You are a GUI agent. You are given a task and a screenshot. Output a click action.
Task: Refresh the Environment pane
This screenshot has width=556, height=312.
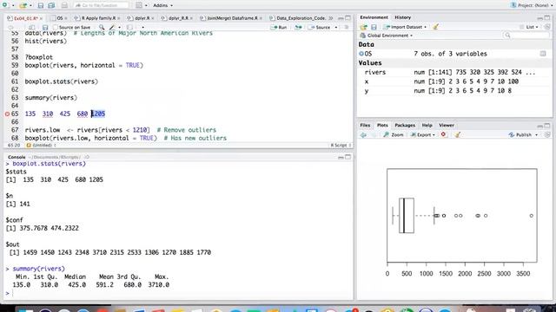547,27
